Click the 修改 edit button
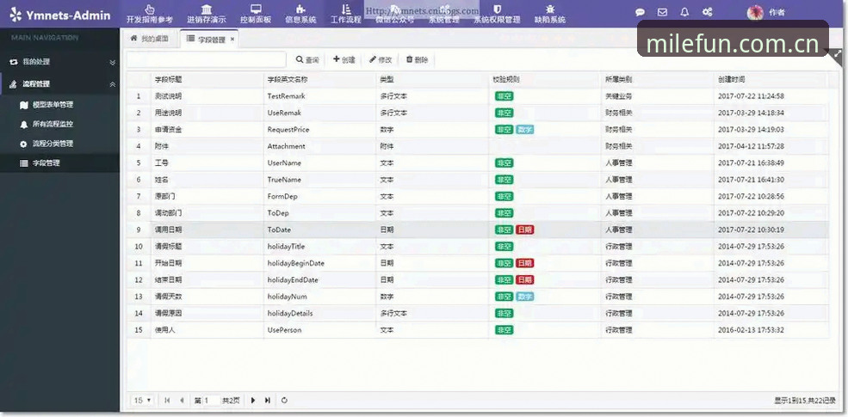 click(381, 60)
